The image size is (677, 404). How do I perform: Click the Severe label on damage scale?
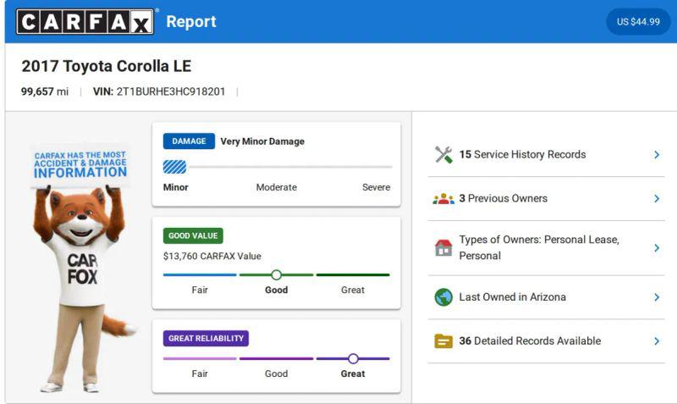click(376, 187)
